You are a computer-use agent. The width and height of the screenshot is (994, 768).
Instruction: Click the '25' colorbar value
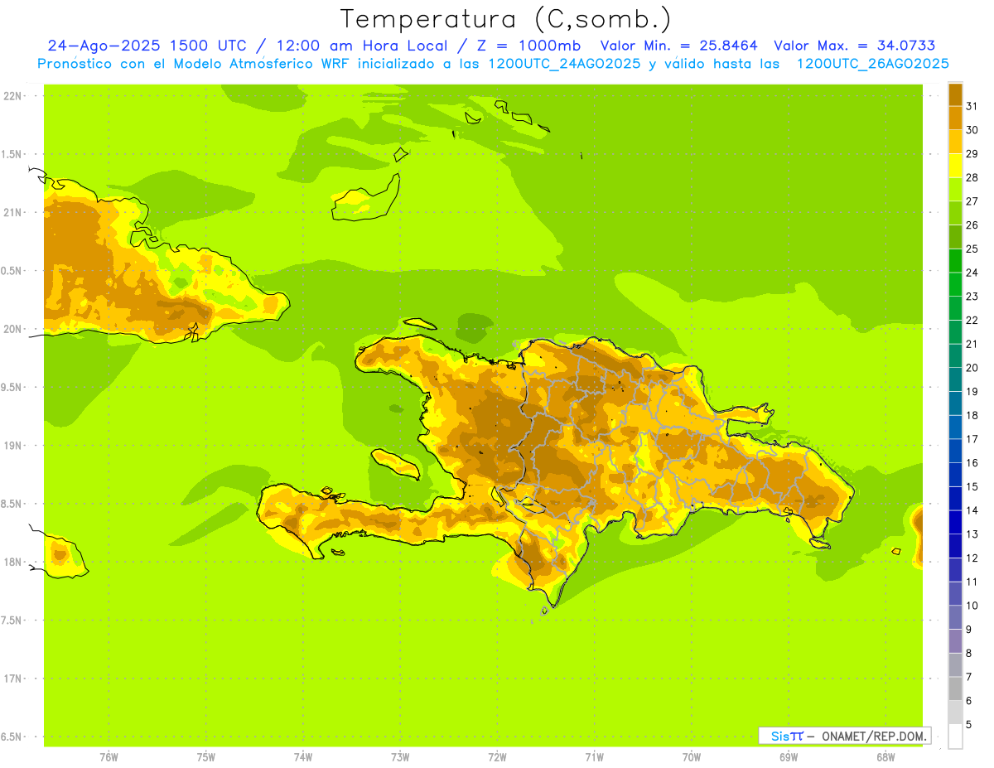coord(972,249)
